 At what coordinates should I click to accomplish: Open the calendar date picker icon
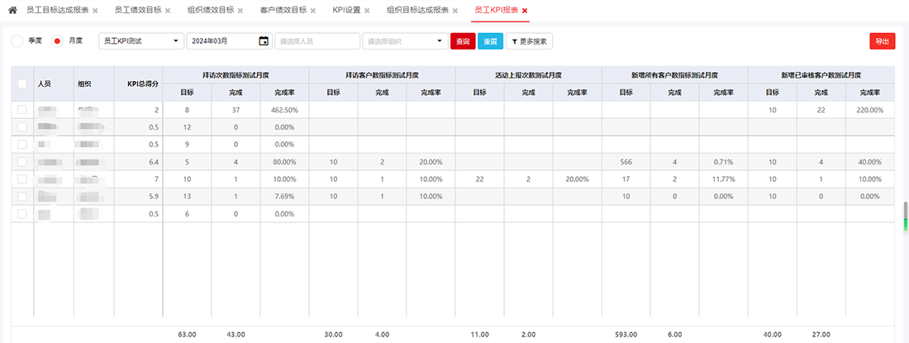[264, 40]
